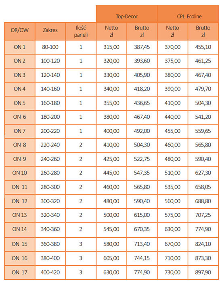Select the ON 12 row label
Image resolution: width=222 pixels, height=283 pixels.
click(x=20, y=201)
